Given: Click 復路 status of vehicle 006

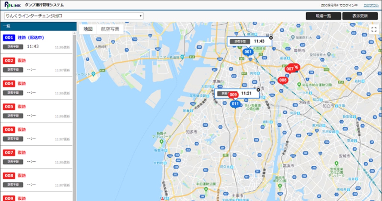Looking at the screenshot, I should point(22,130).
